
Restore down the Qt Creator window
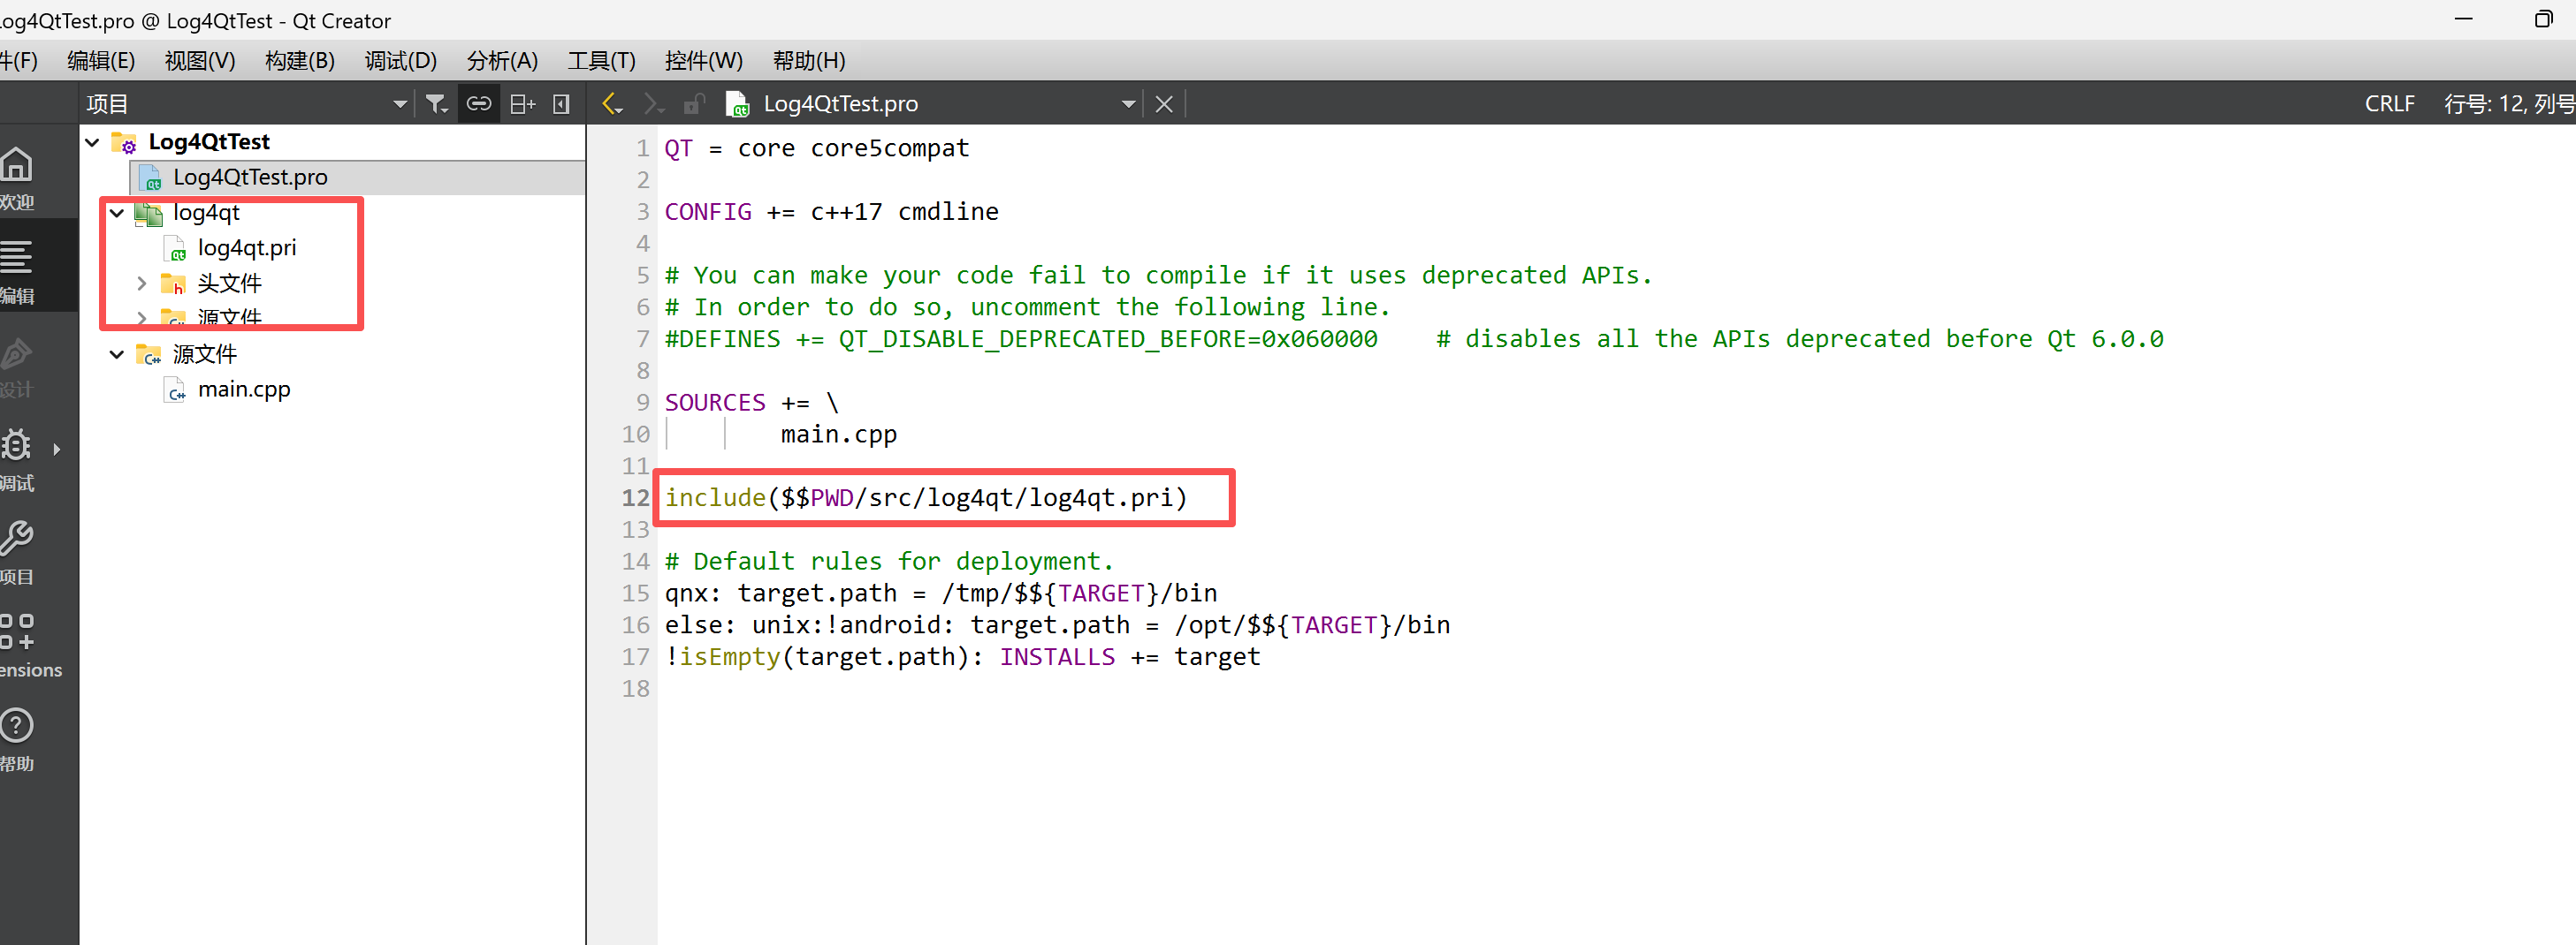tap(2544, 19)
